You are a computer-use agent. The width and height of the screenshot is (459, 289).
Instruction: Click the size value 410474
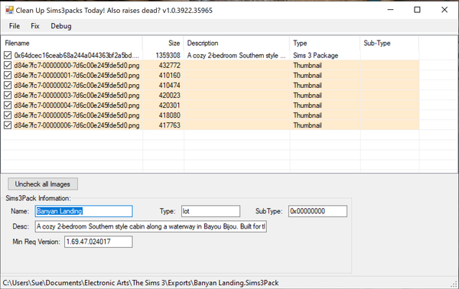pos(170,85)
